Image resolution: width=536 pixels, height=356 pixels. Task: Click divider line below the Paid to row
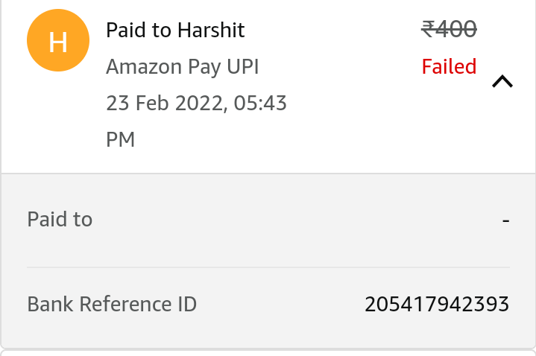(268, 267)
